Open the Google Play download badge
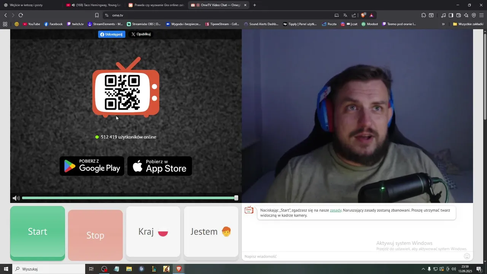Viewport: 487px width, 274px height. 92,166
